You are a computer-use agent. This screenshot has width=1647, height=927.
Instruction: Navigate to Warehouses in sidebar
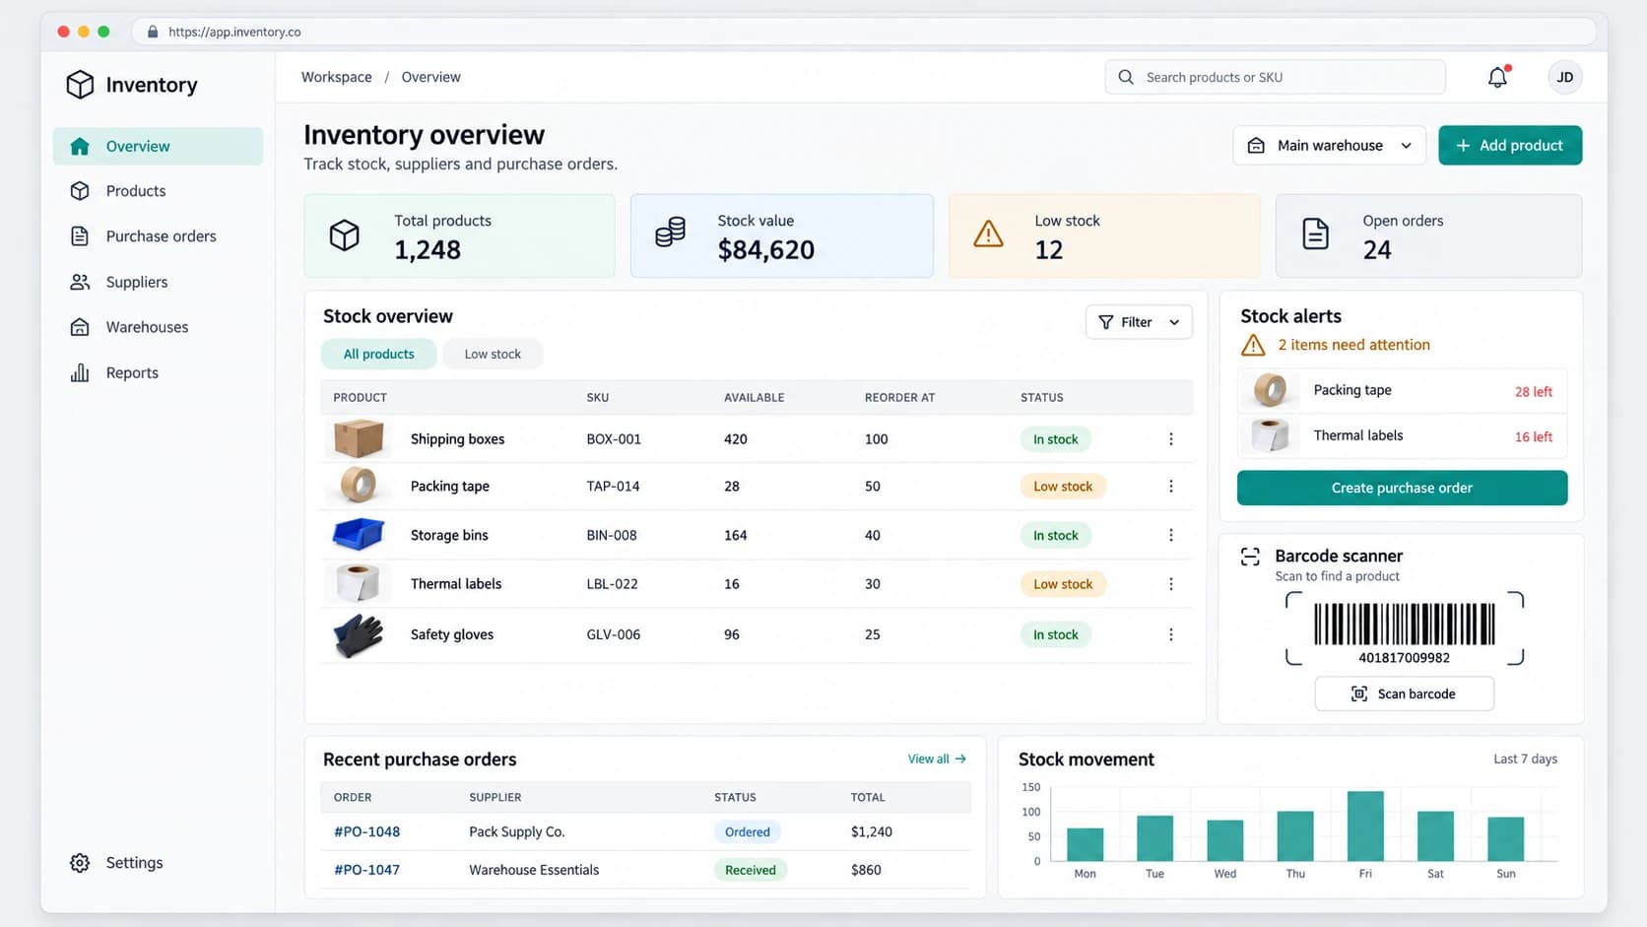tap(158, 327)
